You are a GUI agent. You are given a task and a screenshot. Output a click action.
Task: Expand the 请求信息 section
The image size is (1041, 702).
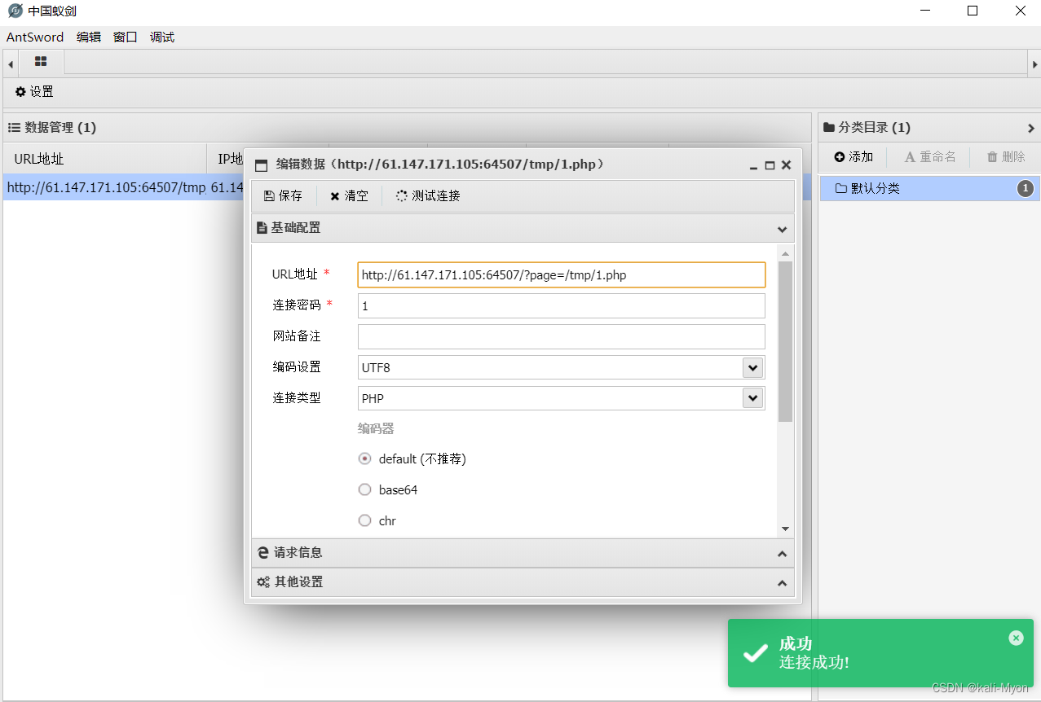point(523,553)
